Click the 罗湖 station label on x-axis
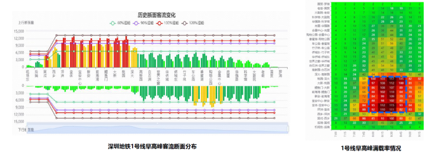Image resolution: width=434 pixels, height=156 pixels. (280, 73)
